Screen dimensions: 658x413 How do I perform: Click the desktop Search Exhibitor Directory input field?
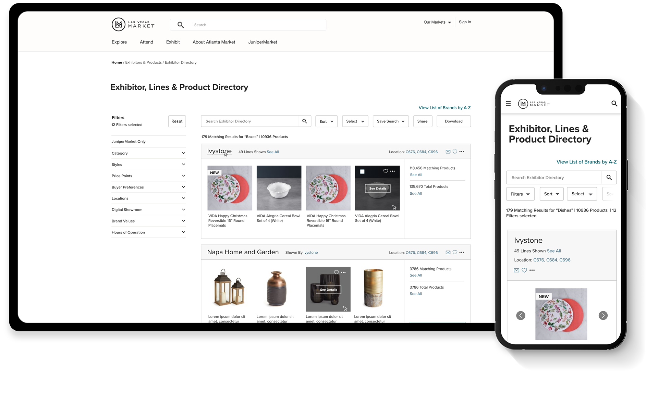tap(249, 121)
